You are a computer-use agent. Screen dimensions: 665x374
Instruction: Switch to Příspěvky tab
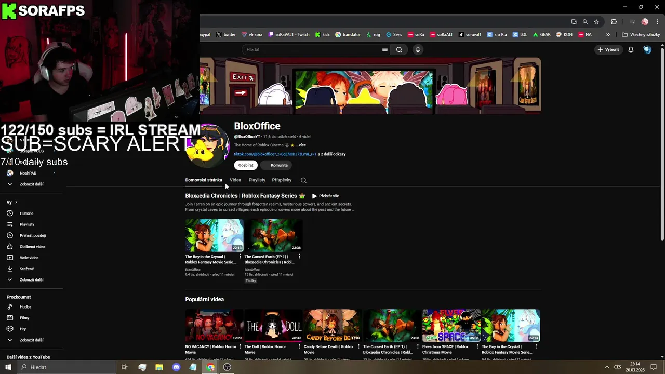282,180
